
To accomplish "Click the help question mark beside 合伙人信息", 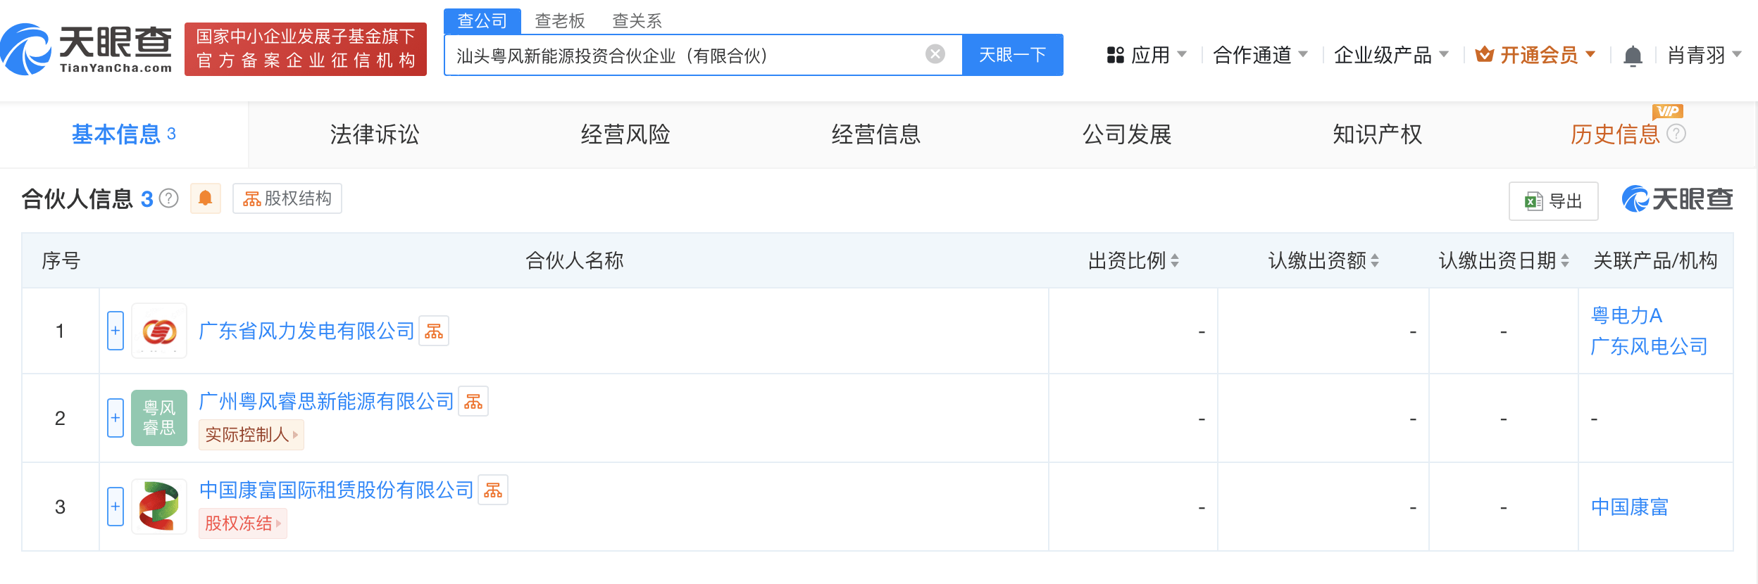I will (169, 199).
